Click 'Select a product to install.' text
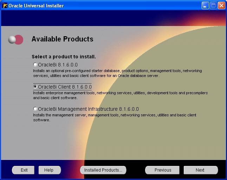This screenshot has width=227, height=180. [64, 57]
